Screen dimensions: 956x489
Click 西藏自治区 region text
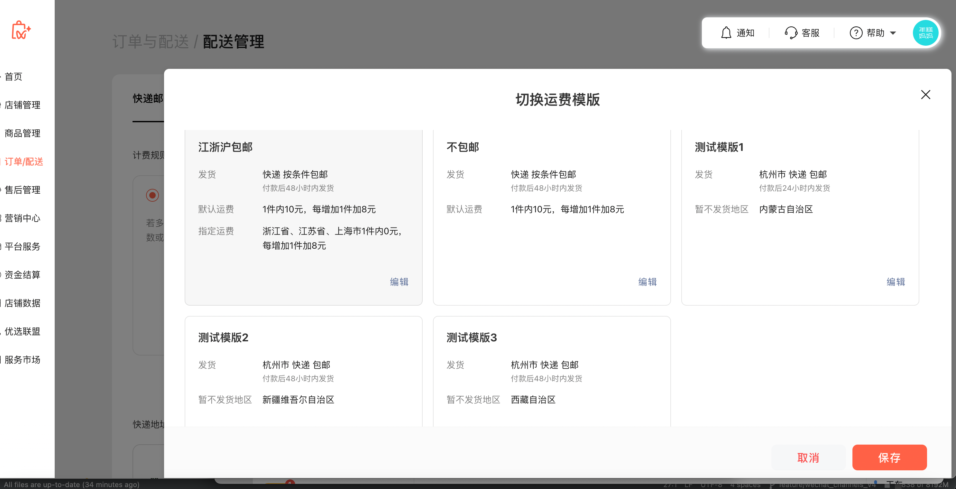pos(533,400)
